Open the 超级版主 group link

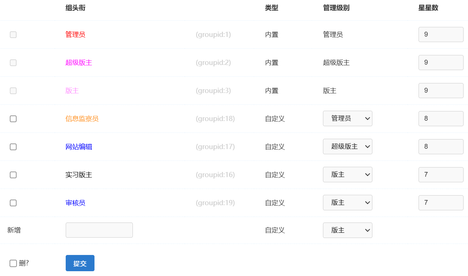[x=79, y=63]
